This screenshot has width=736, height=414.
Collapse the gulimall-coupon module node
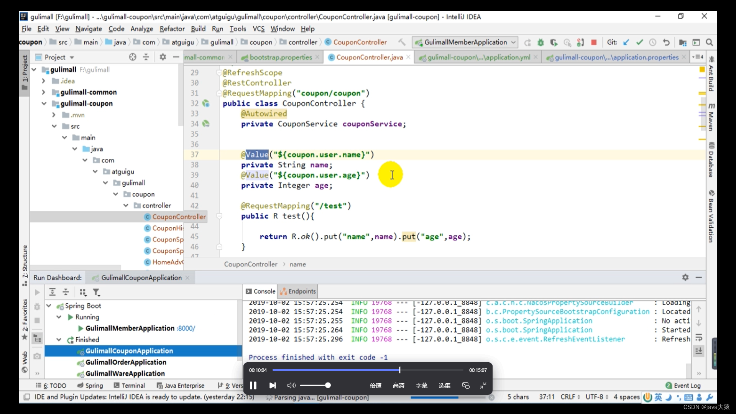point(44,103)
